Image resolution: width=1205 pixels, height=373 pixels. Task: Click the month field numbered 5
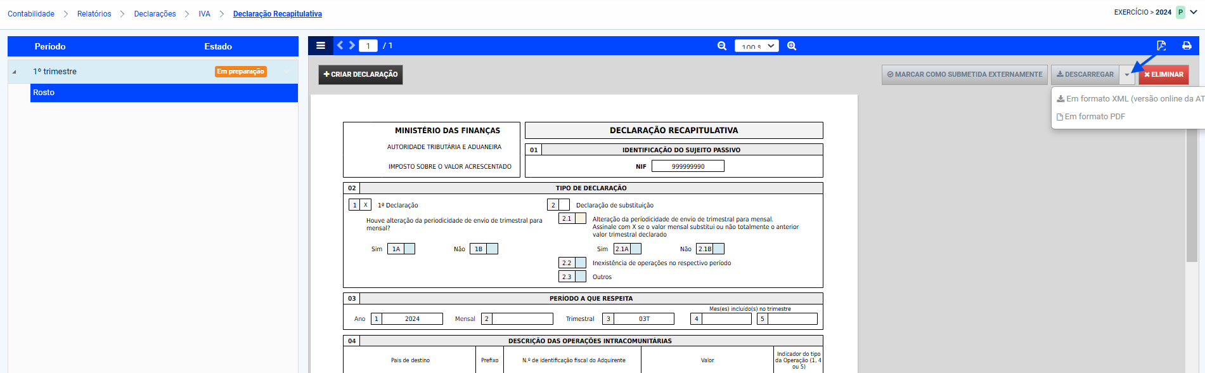(x=793, y=318)
